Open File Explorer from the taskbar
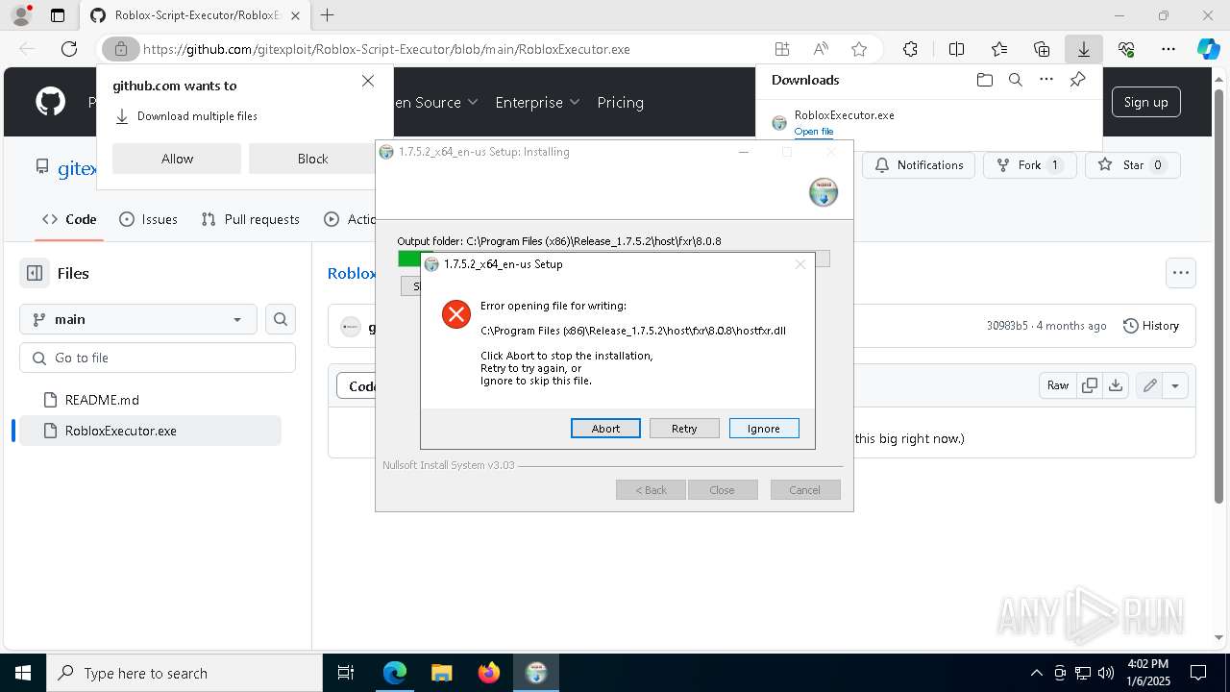 click(441, 673)
